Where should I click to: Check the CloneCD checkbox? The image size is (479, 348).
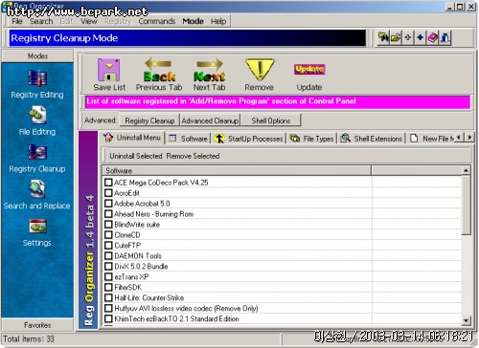tap(108, 235)
